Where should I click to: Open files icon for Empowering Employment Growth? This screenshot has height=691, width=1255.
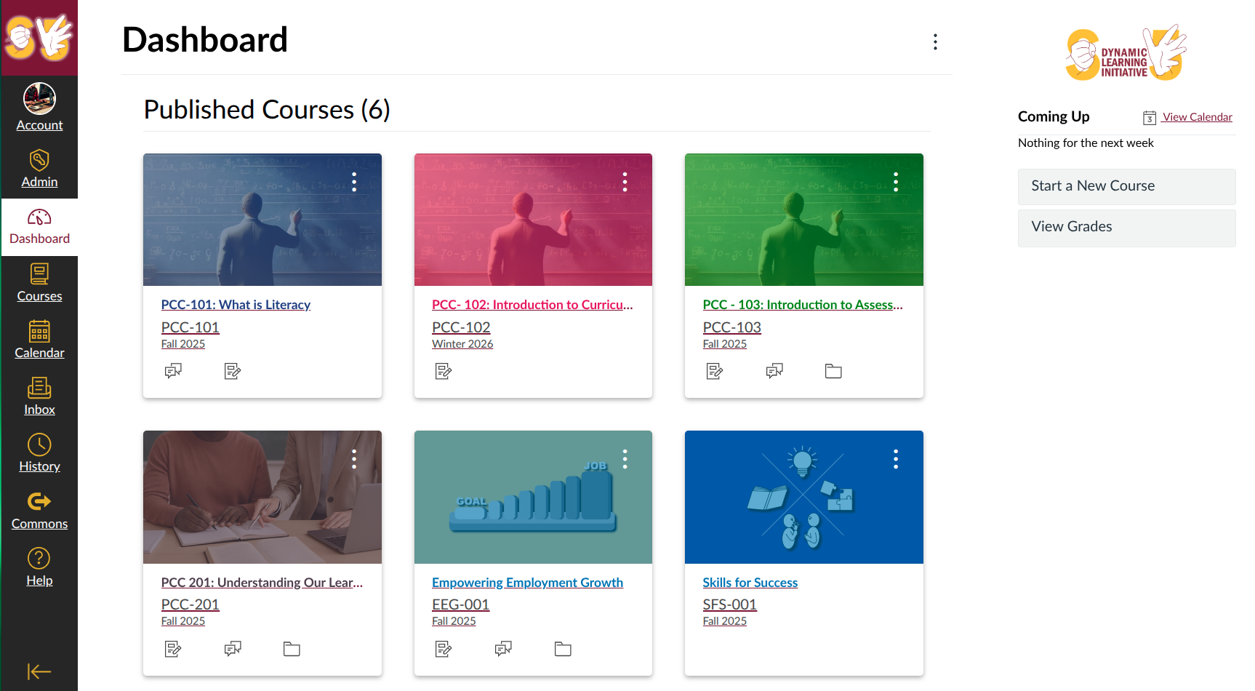[563, 649]
